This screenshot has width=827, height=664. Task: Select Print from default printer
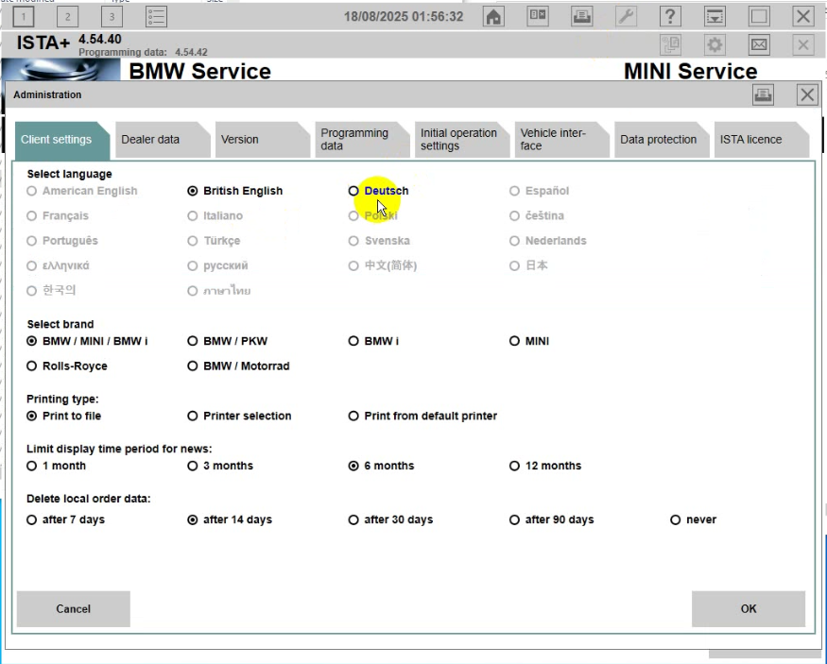pyautogui.click(x=422, y=416)
